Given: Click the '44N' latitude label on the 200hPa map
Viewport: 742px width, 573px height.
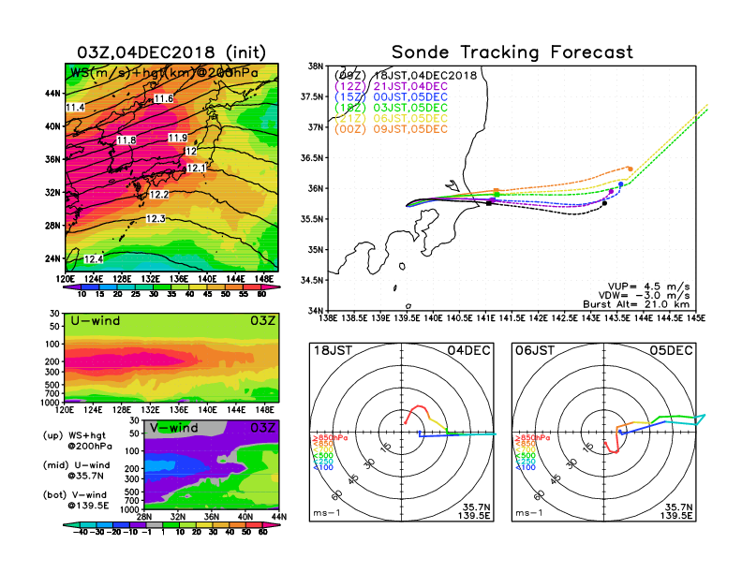Looking at the screenshot, I should coord(52,93).
